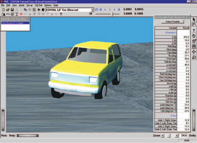Open the event selector dropdown arrow

click(92, 10)
